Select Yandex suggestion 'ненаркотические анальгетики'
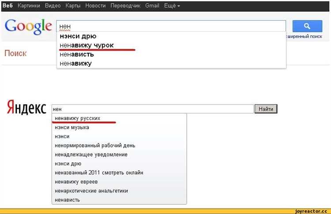Image resolution: width=331 pixels, height=214 pixels. coord(119,191)
